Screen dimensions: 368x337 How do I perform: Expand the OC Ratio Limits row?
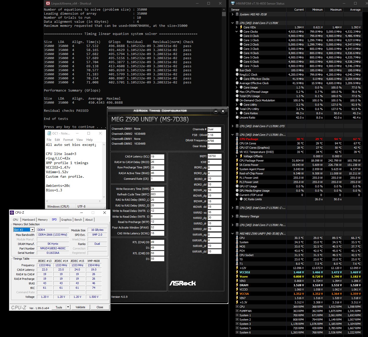237,199
